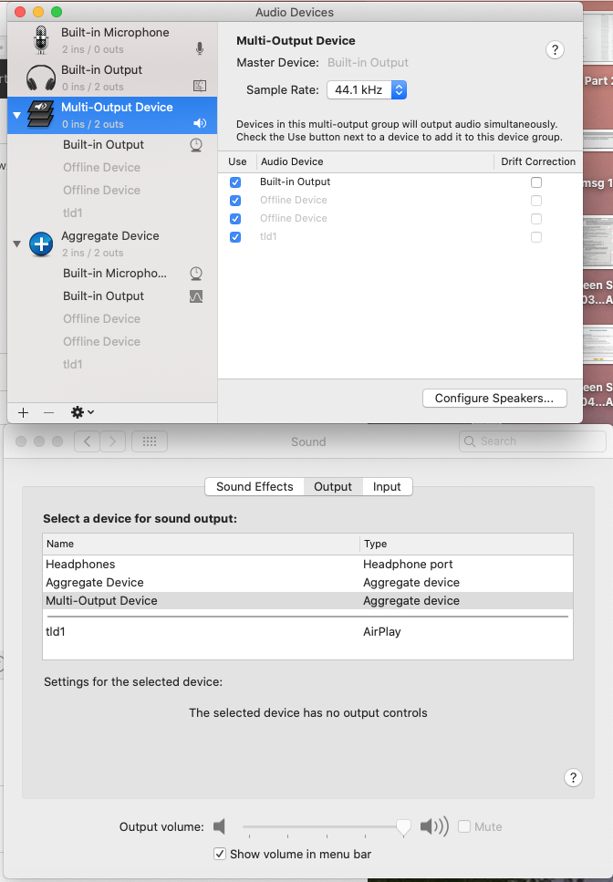
Task: Click the remove (−) device button
Action: click(x=48, y=412)
